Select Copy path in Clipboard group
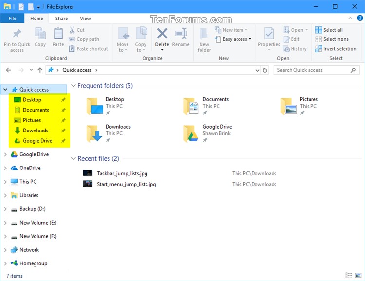 click(x=84, y=39)
